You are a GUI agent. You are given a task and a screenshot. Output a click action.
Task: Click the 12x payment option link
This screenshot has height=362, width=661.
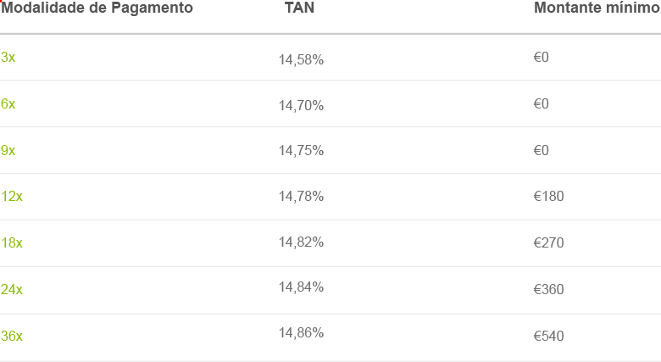[12, 197]
